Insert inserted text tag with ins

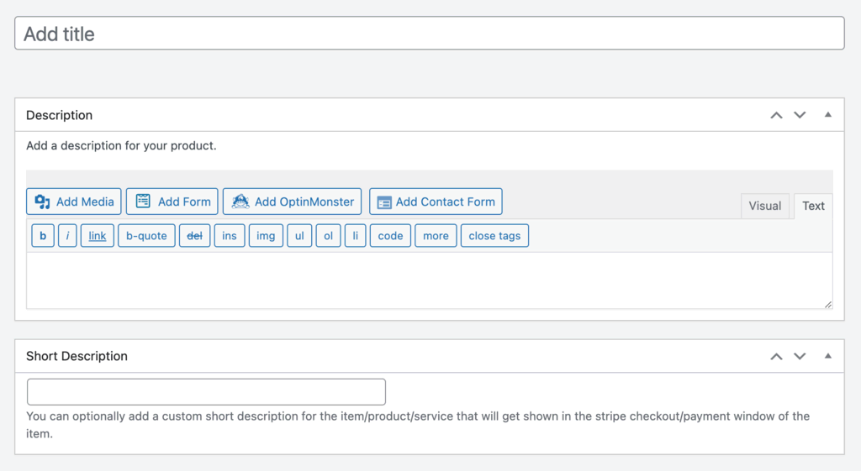[230, 236]
